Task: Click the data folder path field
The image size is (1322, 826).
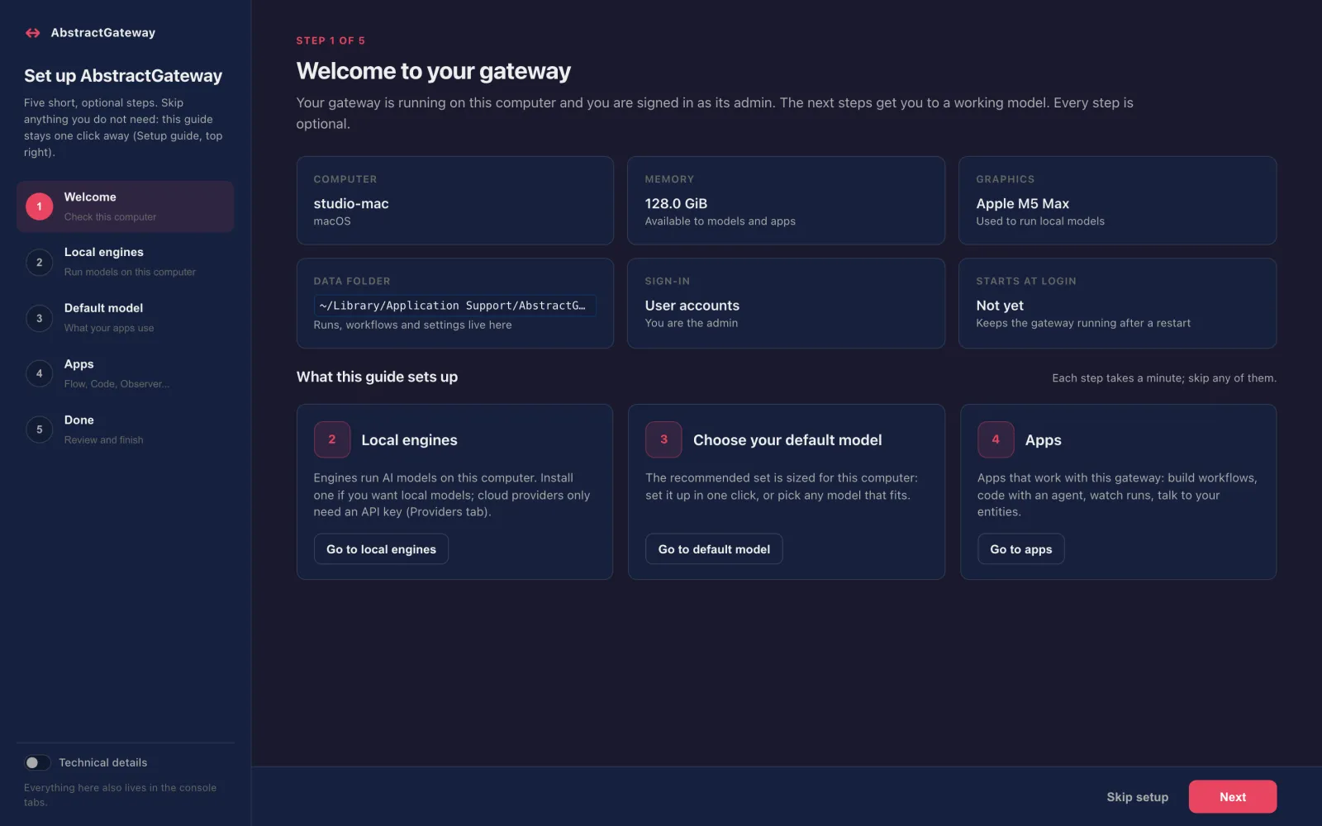Action: coord(454,306)
